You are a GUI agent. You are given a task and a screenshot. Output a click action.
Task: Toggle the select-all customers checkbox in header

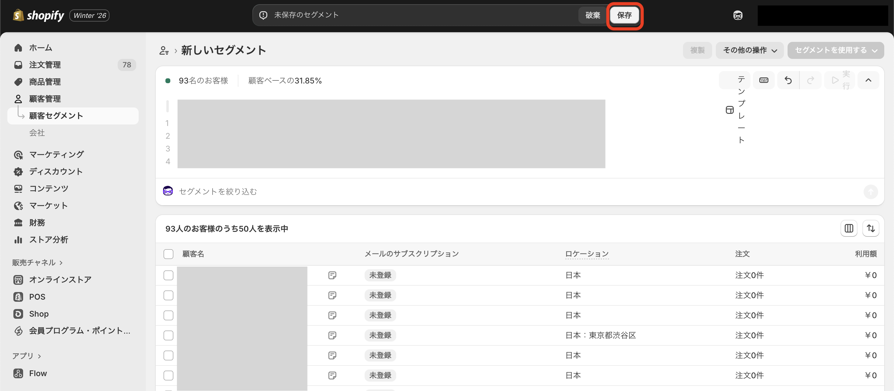click(x=168, y=254)
